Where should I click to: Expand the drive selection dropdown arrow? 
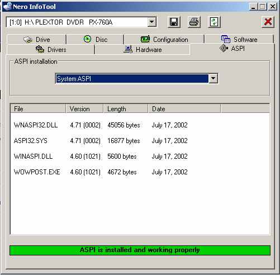coord(152,22)
